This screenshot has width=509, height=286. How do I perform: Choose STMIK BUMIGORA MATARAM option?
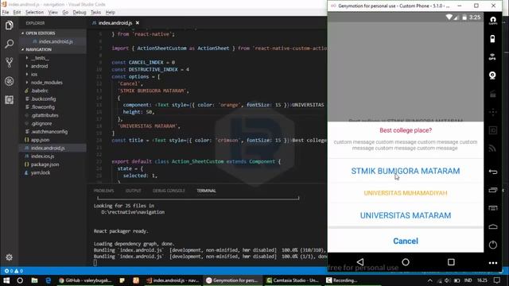point(406,171)
